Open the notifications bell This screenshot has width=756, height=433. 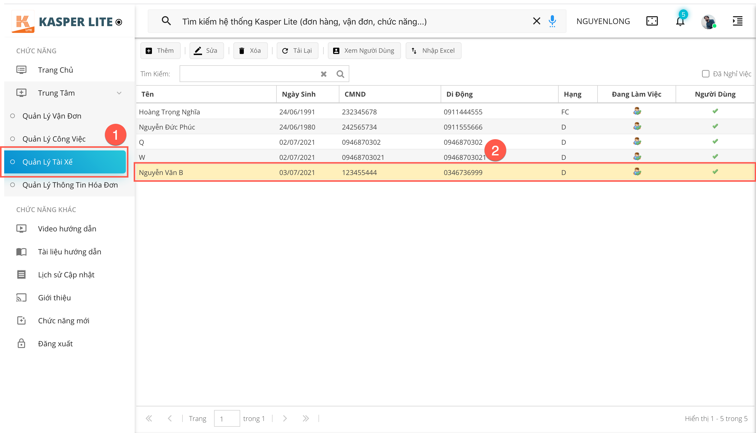680,21
